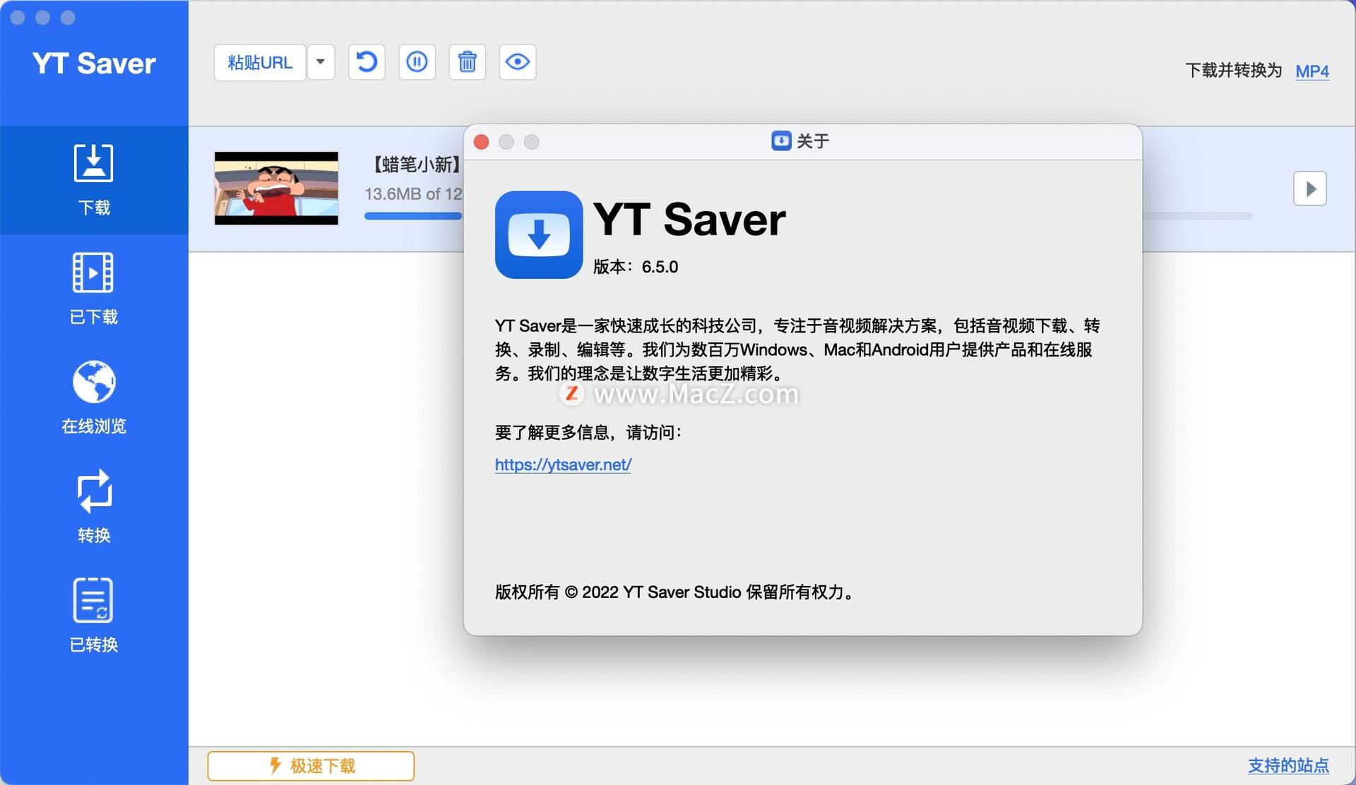This screenshot has width=1356, height=785.
Task: Click the 极速下载 turbo download button
Action: point(311,766)
